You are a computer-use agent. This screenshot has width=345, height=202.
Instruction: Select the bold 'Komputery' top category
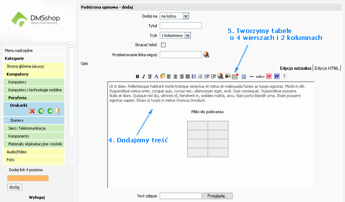coord(34,74)
